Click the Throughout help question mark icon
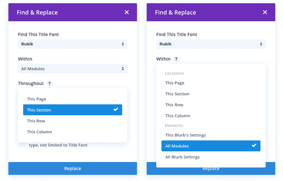This screenshot has height=181, width=283. [x=50, y=83]
